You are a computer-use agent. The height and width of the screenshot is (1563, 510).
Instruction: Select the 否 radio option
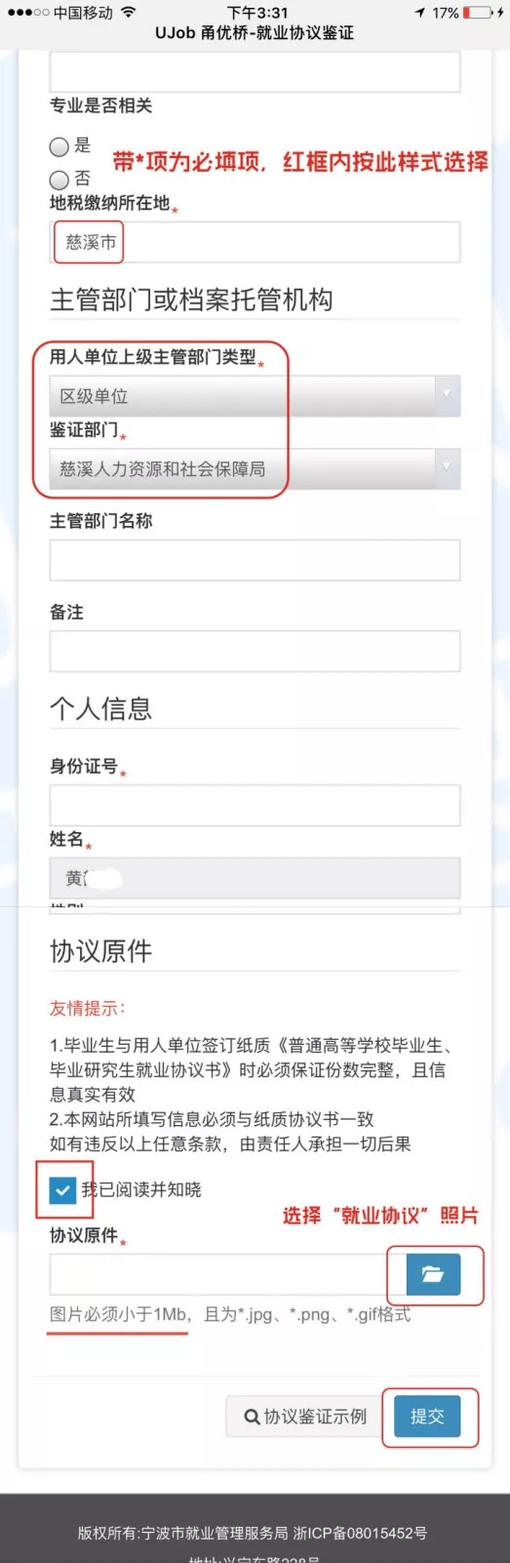(59, 180)
